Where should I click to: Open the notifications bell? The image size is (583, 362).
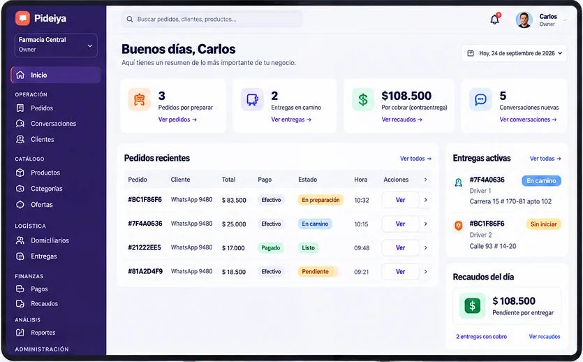494,19
